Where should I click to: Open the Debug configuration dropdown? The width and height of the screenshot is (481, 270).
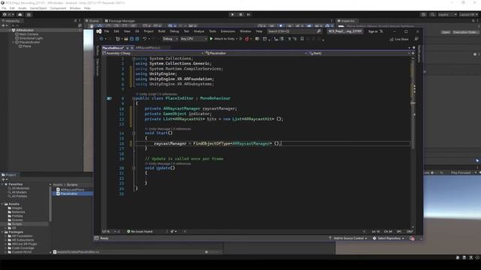170,39
